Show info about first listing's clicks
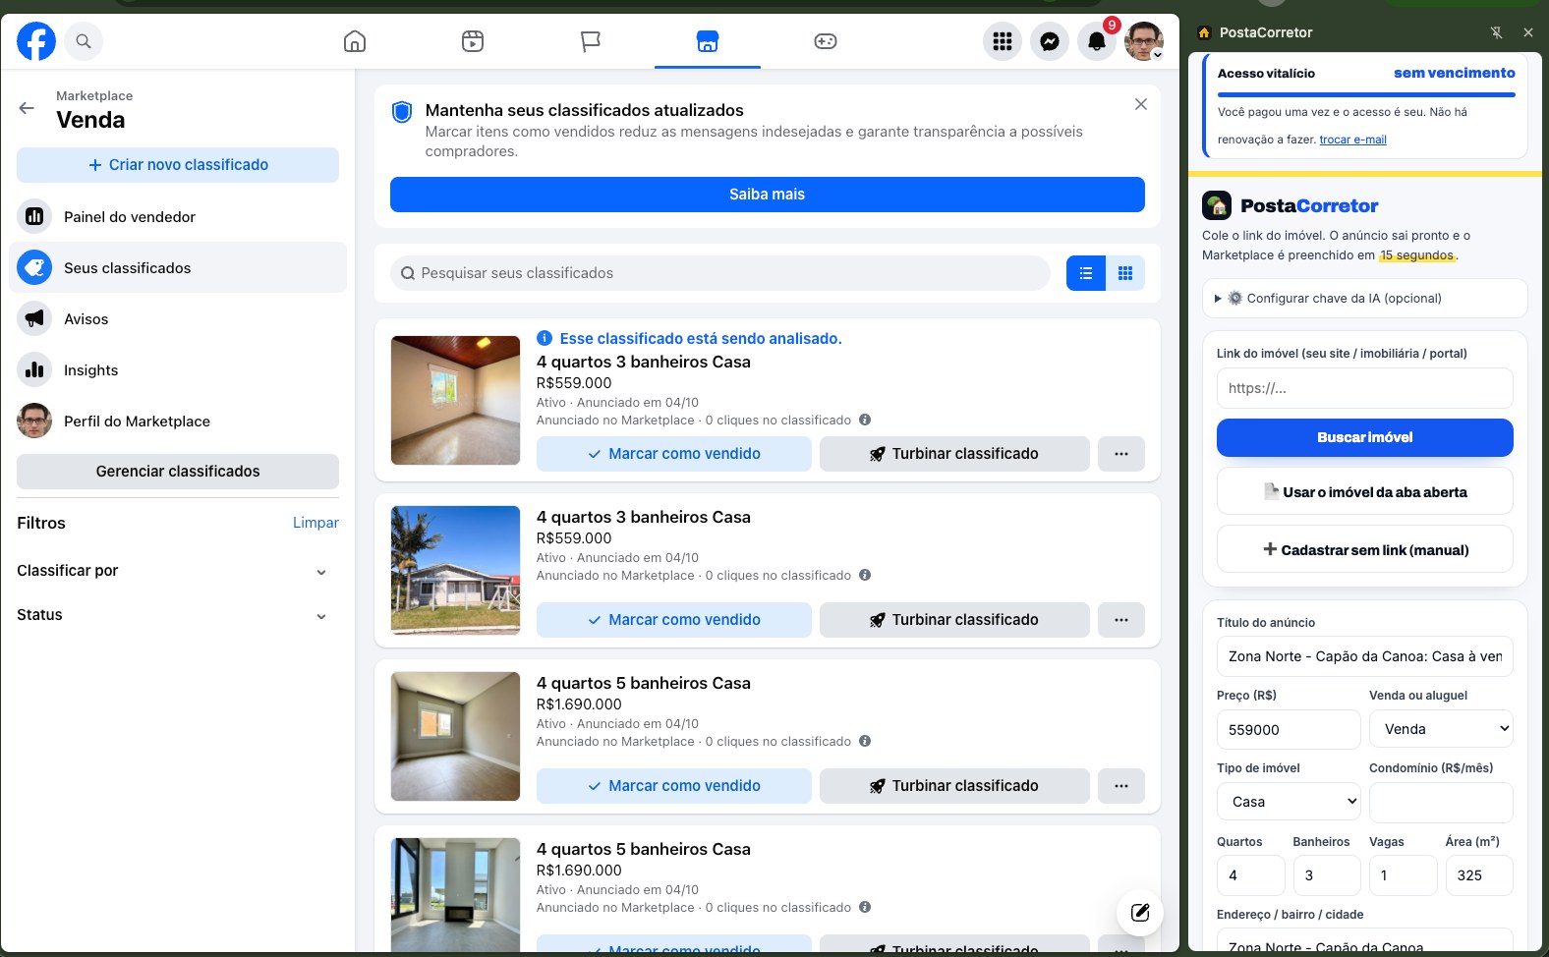Viewport: 1549px width, 957px height. tap(865, 420)
